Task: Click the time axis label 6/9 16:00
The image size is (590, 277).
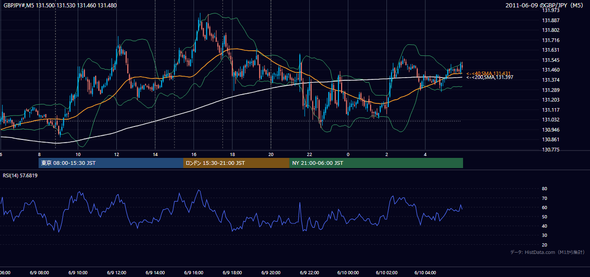Action: tap(193, 272)
